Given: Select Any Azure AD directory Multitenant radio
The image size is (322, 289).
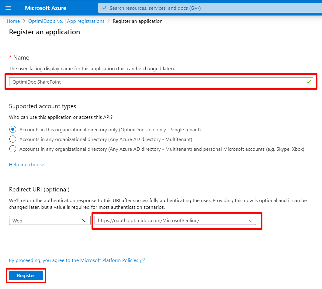Looking at the screenshot, I should pos(13,139).
